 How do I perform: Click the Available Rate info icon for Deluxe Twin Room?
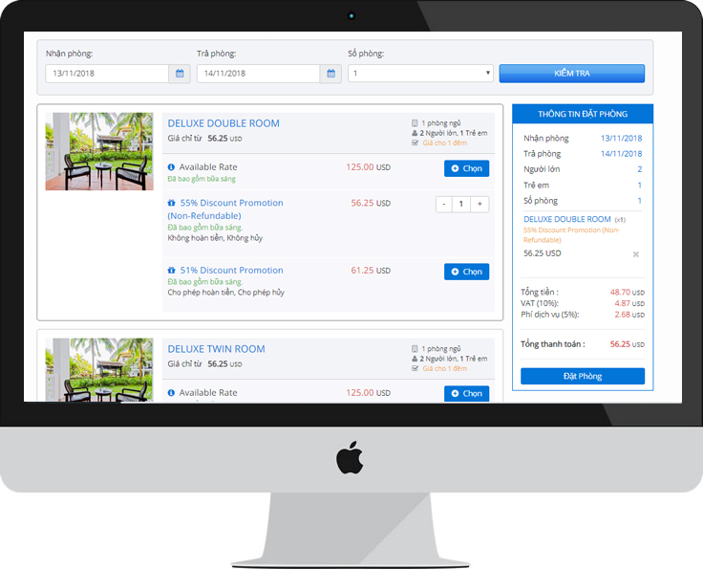click(x=172, y=393)
